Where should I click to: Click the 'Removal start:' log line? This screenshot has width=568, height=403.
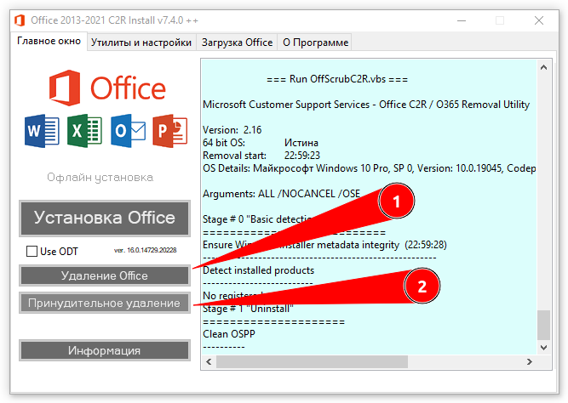click(261, 156)
